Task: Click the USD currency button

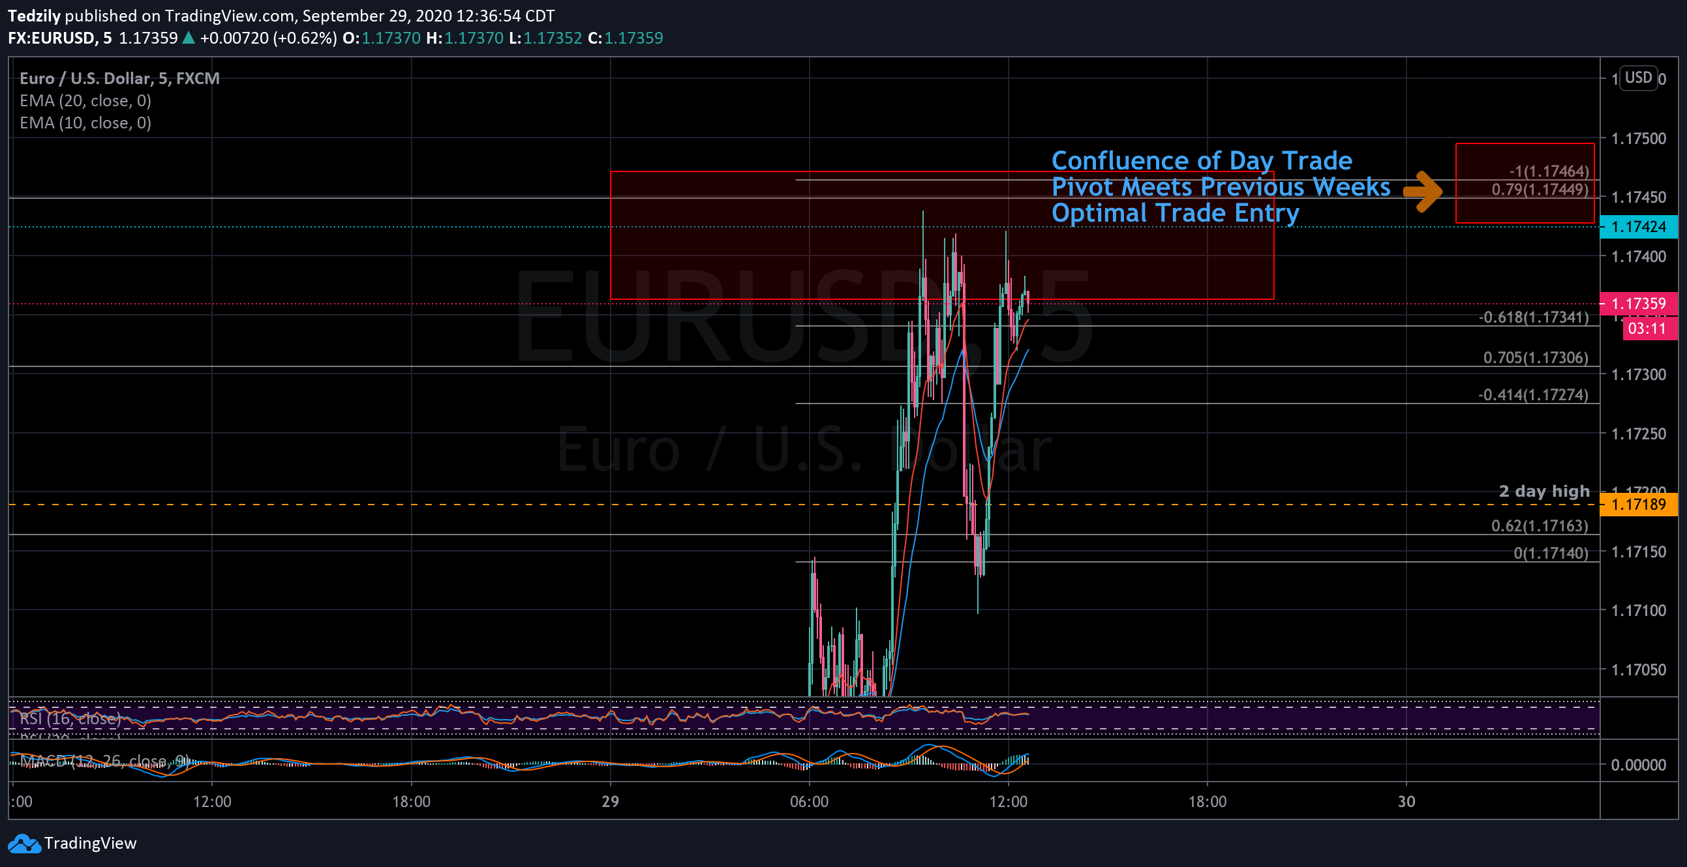Action: tap(1638, 78)
